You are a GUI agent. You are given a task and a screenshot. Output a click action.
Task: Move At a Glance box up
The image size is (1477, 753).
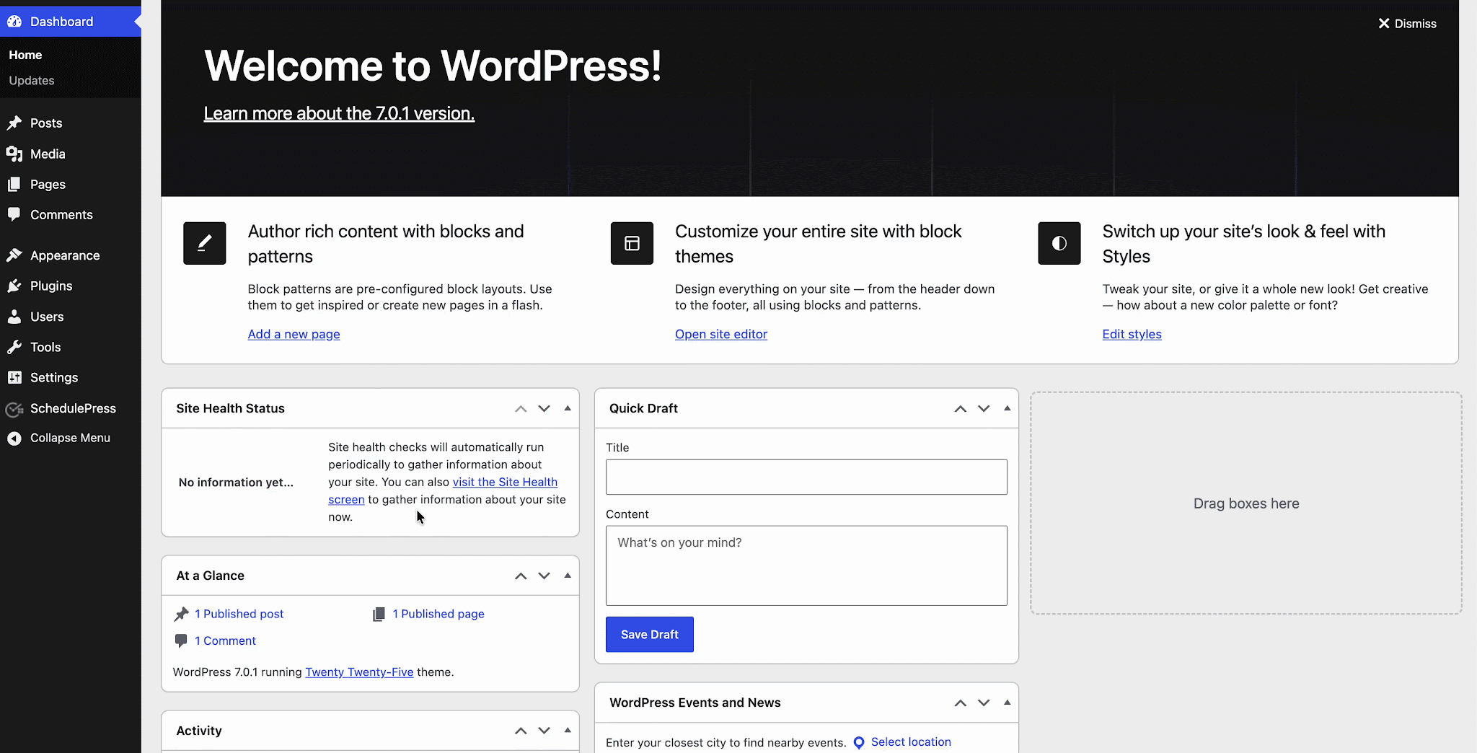[x=521, y=576]
